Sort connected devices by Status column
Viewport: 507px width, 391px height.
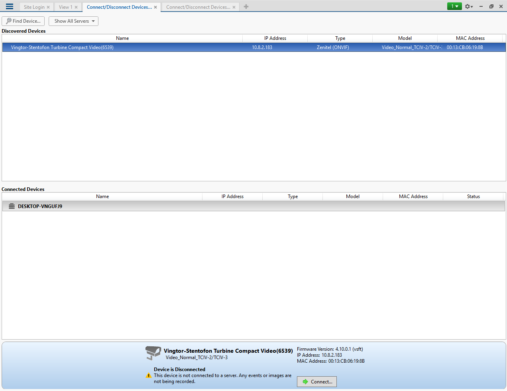(x=473, y=196)
